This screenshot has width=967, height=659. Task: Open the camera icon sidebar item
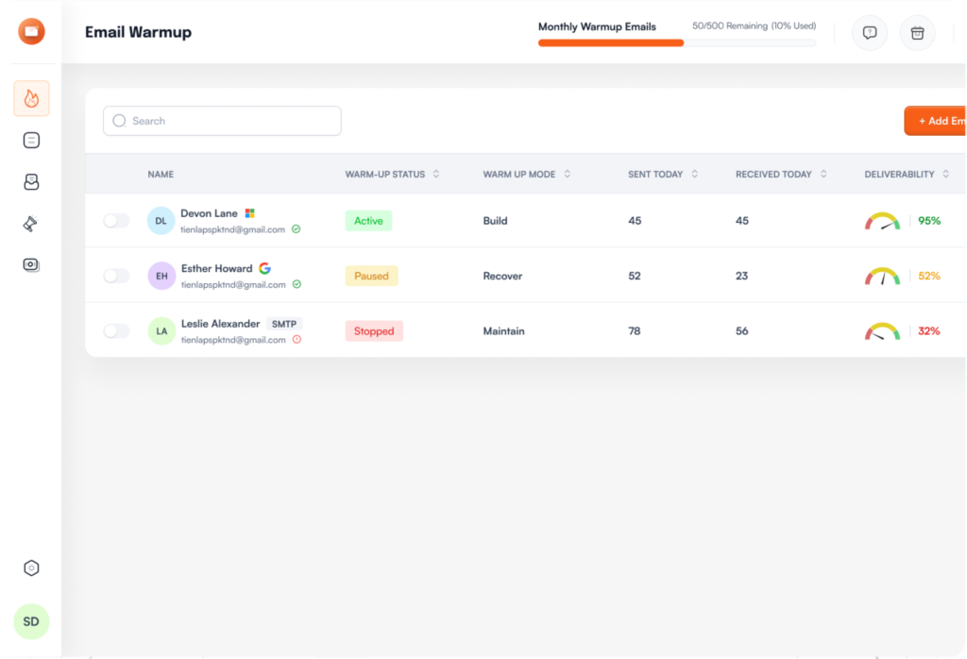(x=31, y=265)
